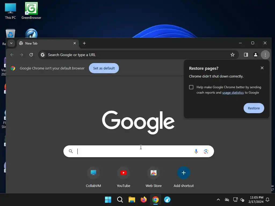
Task: Click the Google G icon in address bar
Action: pos(43,55)
